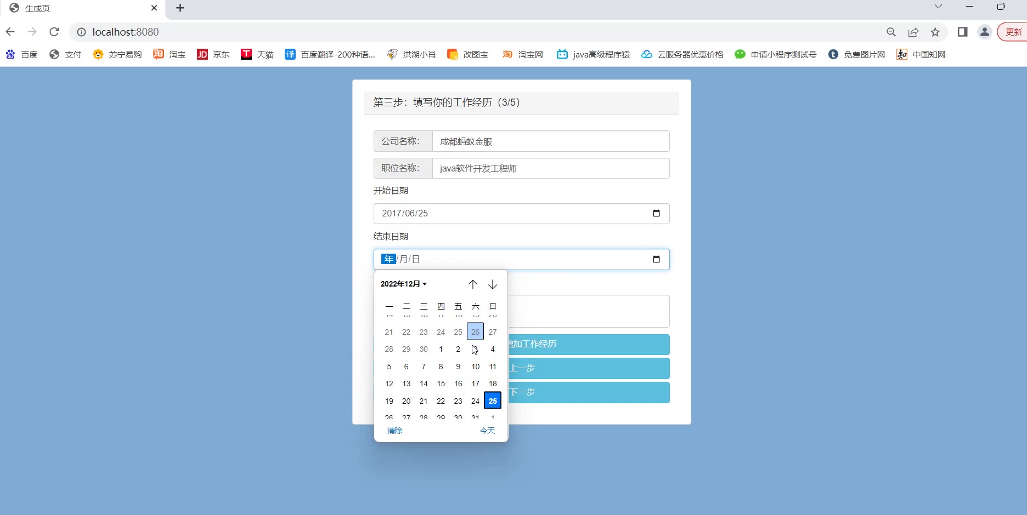Select date 20 in the calendar
Viewport: 1027px width, 515px height.
coord(406,401)
